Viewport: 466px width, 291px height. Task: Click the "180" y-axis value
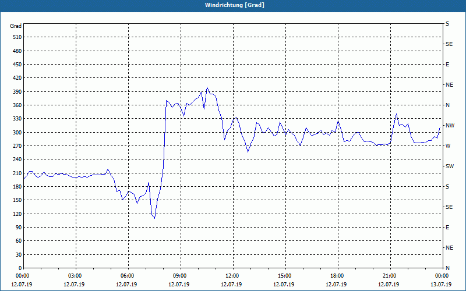pyautogui.click(x=17, y=187)
